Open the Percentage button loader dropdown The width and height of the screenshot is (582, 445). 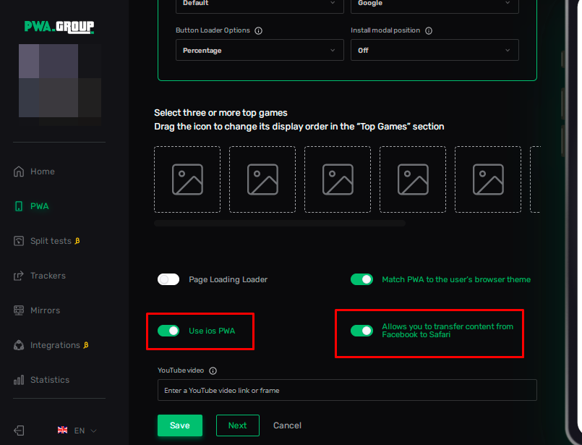(x=260, y=50)
